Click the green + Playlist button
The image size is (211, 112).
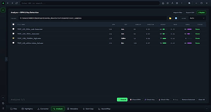point(202,12)
